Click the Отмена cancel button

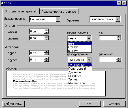114,104
